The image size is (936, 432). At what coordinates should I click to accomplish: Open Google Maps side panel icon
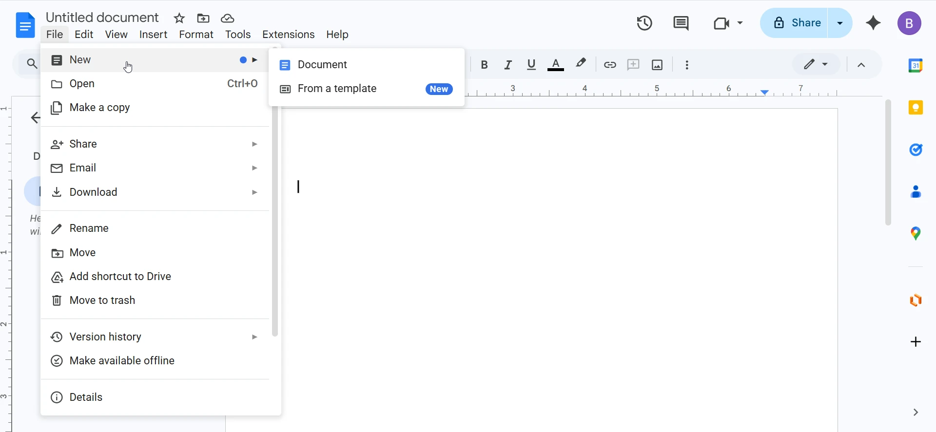916,234
